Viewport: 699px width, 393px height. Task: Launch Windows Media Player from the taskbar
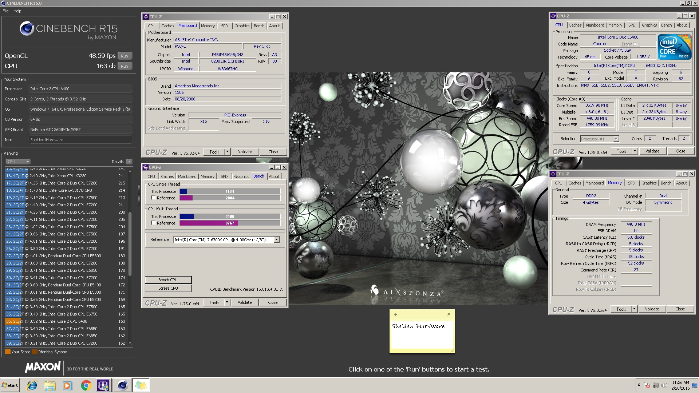68,385
